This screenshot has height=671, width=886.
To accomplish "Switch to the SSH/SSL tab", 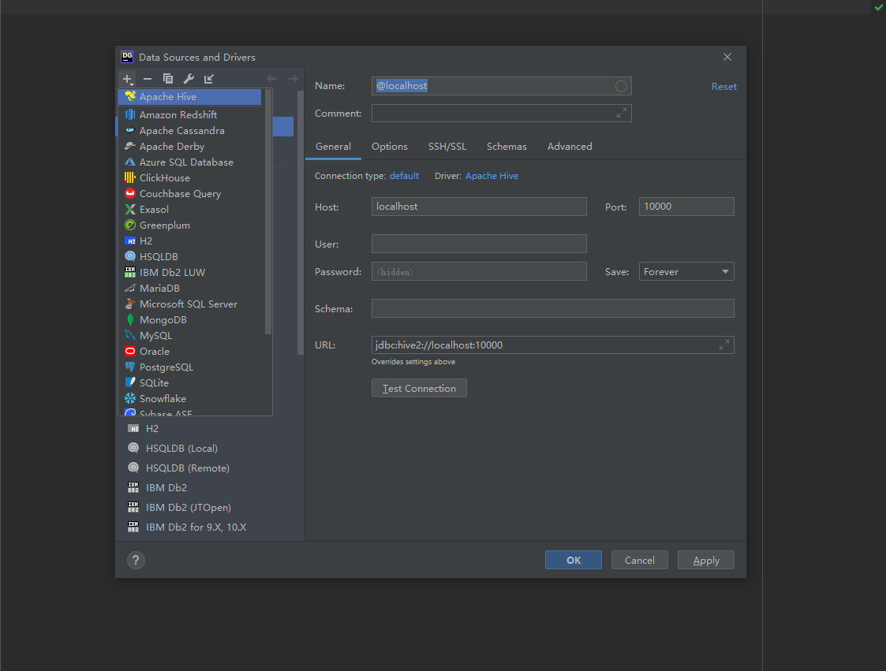I will (447, 147).
